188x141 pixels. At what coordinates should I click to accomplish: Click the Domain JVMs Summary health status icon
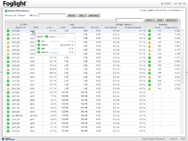pos(6,11)
